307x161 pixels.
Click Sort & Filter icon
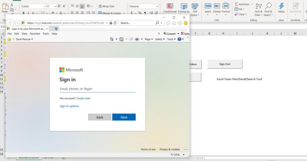(x=259, y=6)
